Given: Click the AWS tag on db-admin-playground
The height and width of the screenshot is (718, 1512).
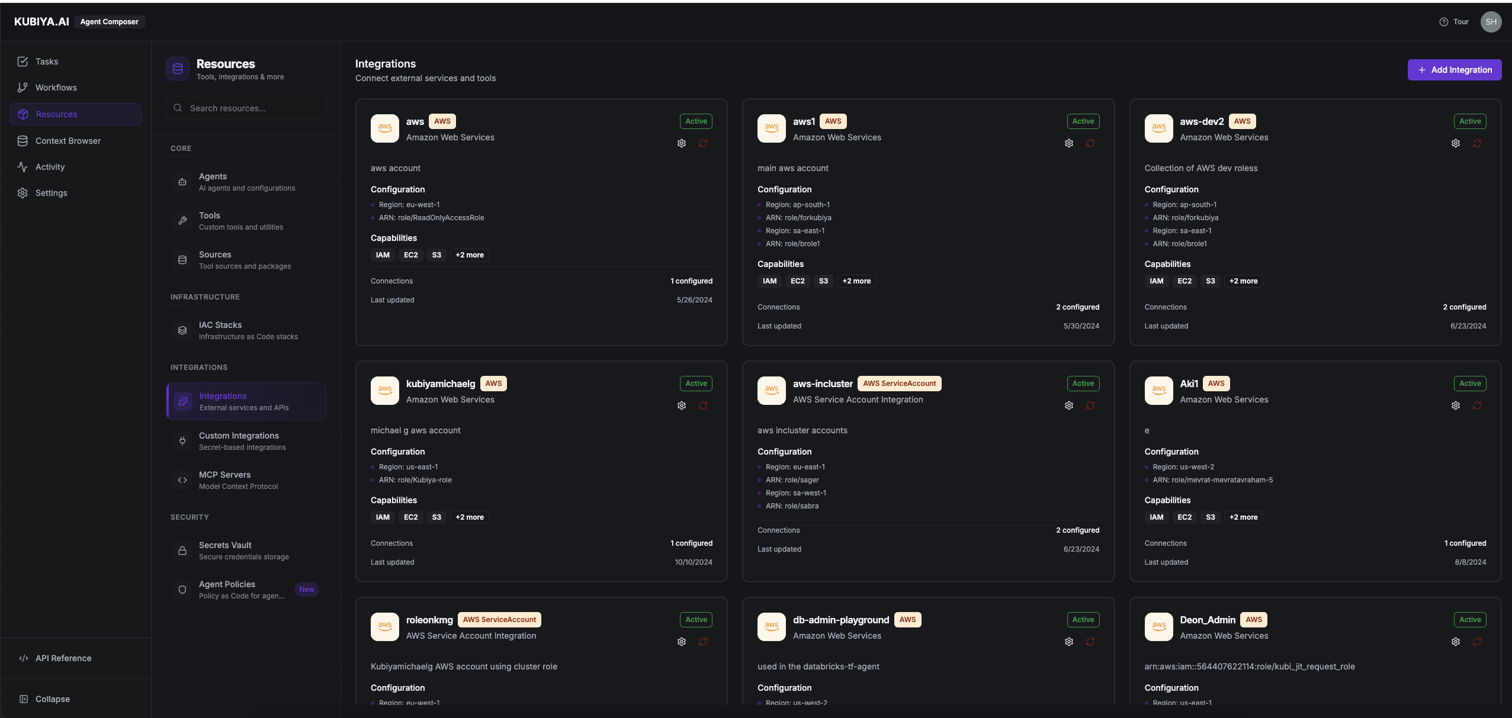Looking at the screenshot, I should coord(907,620).
